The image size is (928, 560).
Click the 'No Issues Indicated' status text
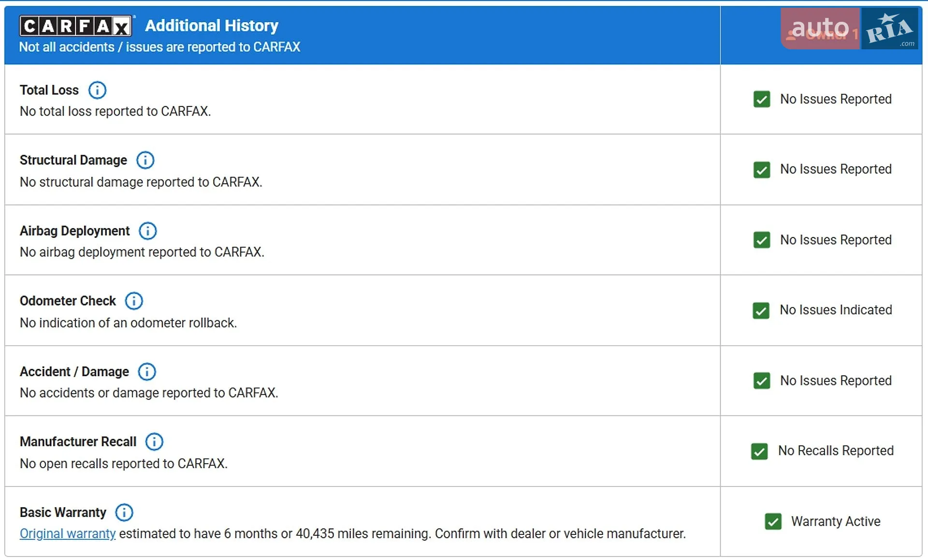tap(836, 310)
